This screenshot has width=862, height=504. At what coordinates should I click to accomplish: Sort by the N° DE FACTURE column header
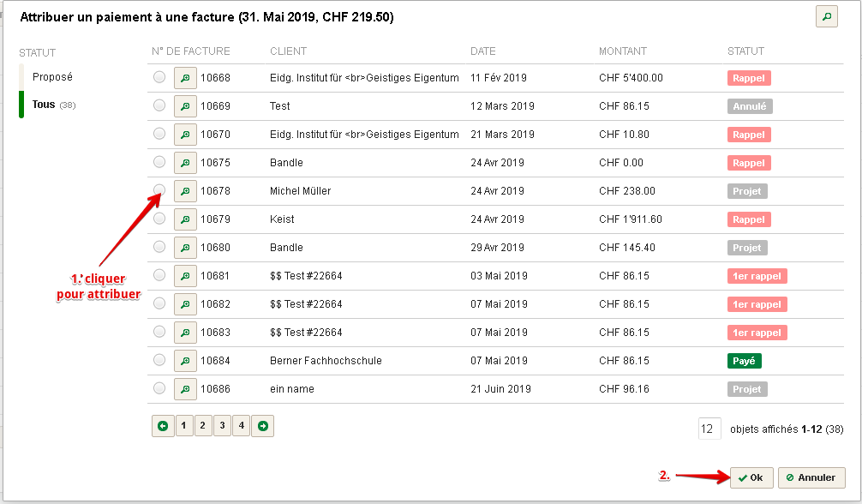[191, 51]
